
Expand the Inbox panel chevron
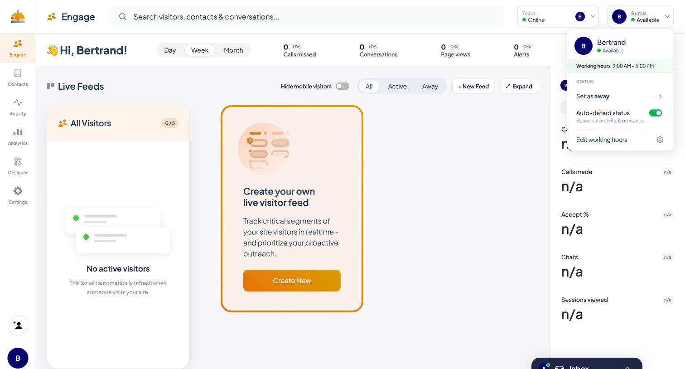tap(627, 367)
